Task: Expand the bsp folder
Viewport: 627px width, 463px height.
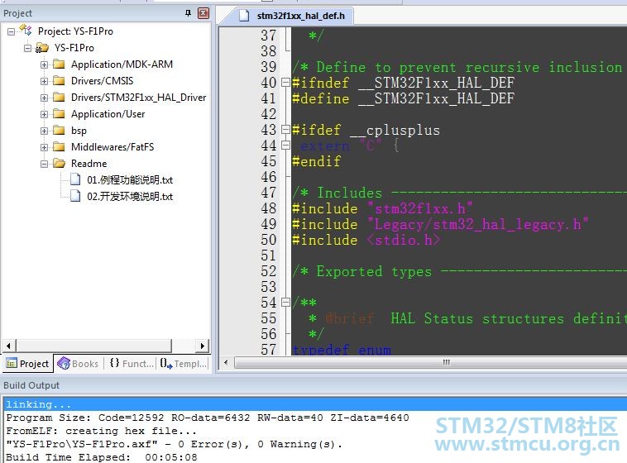Action: pyautogui.click(x=44, y=131)
